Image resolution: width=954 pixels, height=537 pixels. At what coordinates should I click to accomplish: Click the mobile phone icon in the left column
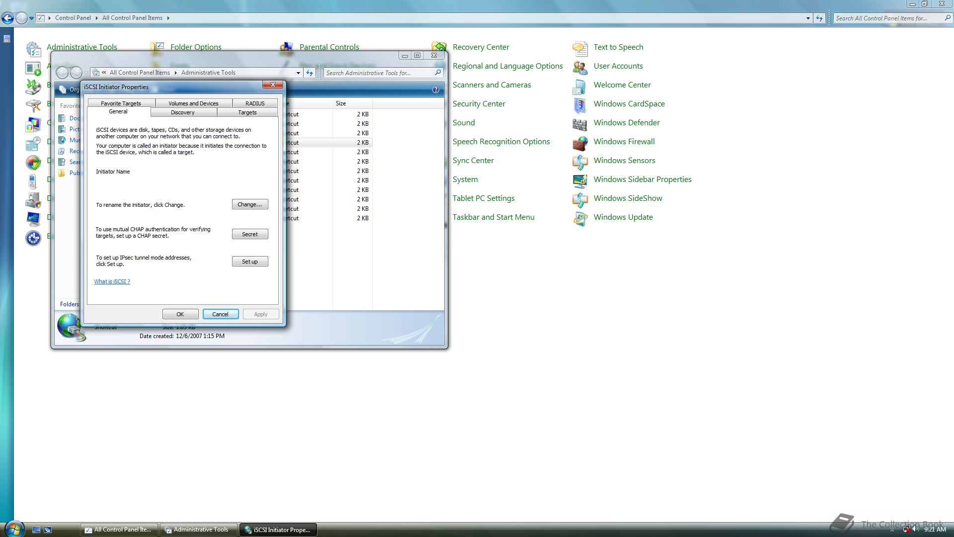[33, 181]
